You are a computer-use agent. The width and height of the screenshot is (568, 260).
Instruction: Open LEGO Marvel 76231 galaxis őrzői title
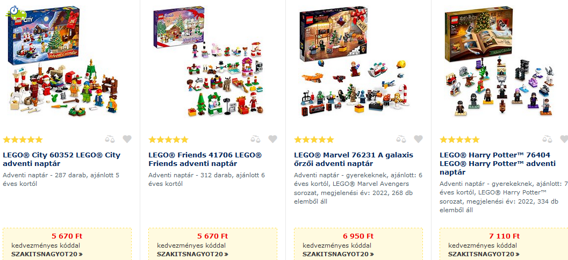354,160
